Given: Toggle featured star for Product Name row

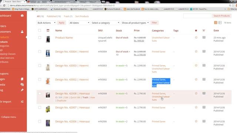Looking at the screenshot, I should click(196, 37).
